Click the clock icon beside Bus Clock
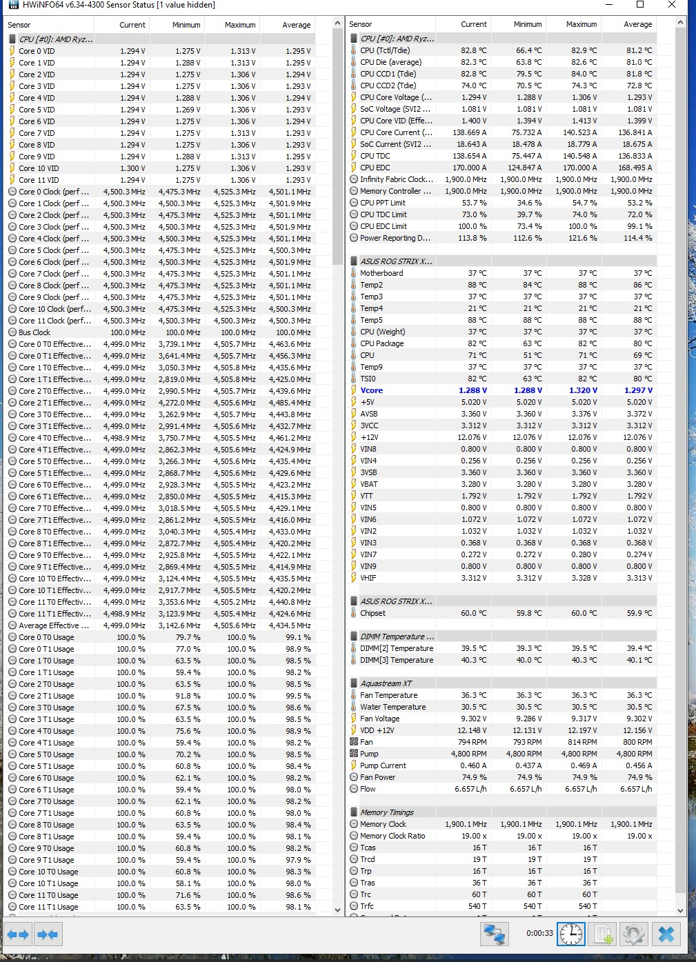696x962 pixels. click(x=12, y=332)
